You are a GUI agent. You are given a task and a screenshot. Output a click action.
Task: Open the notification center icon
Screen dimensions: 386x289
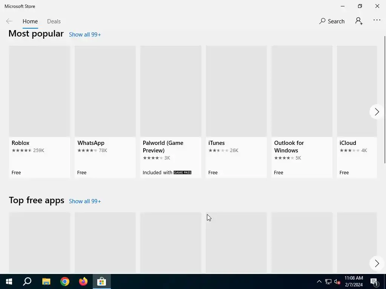click(374, 281)
